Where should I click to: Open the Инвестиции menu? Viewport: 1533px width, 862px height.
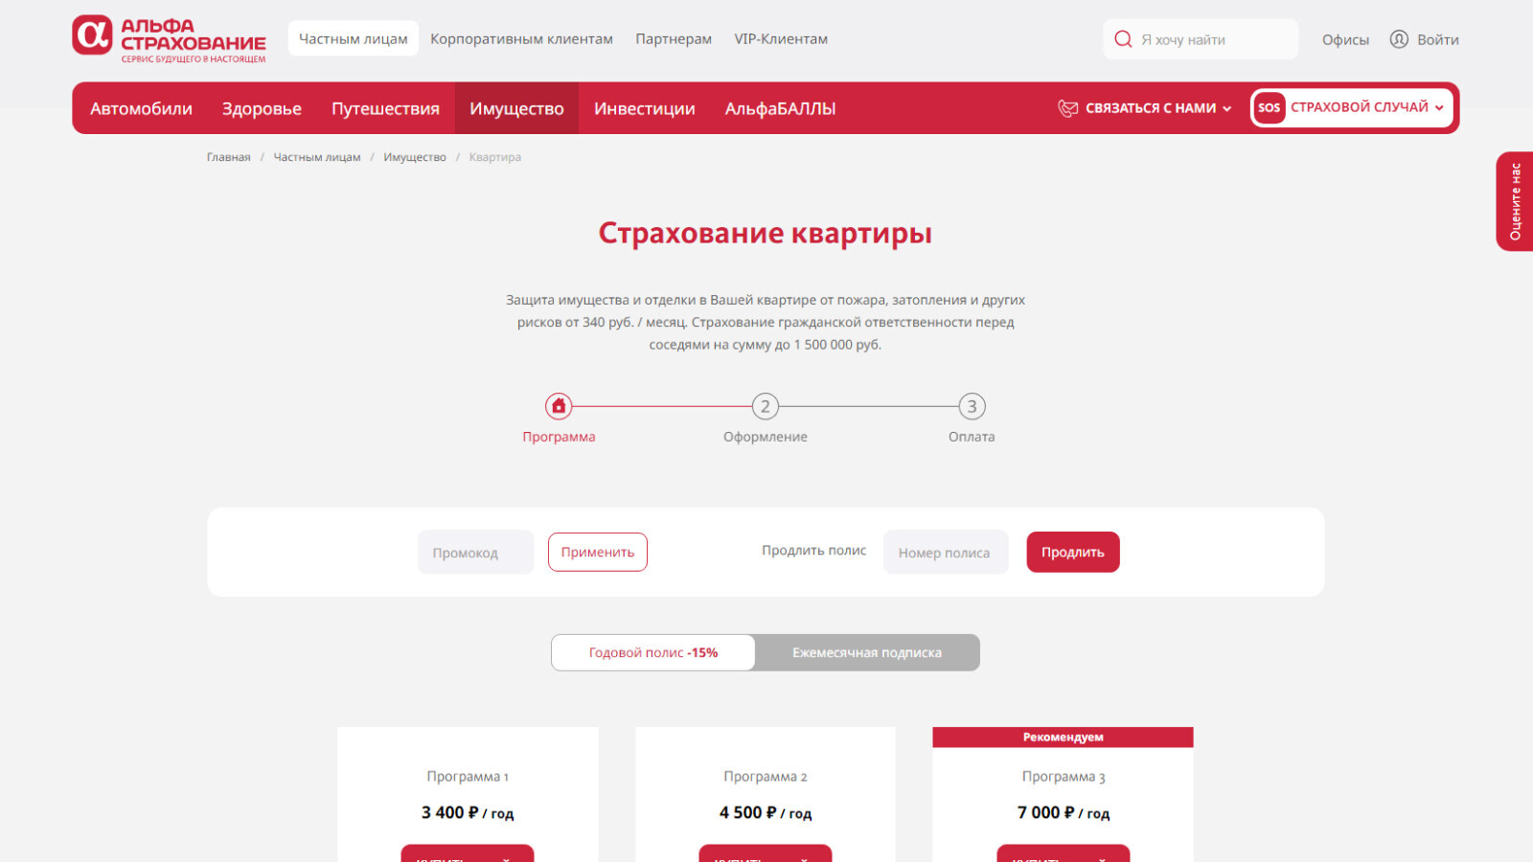click(x=644, y=108)
